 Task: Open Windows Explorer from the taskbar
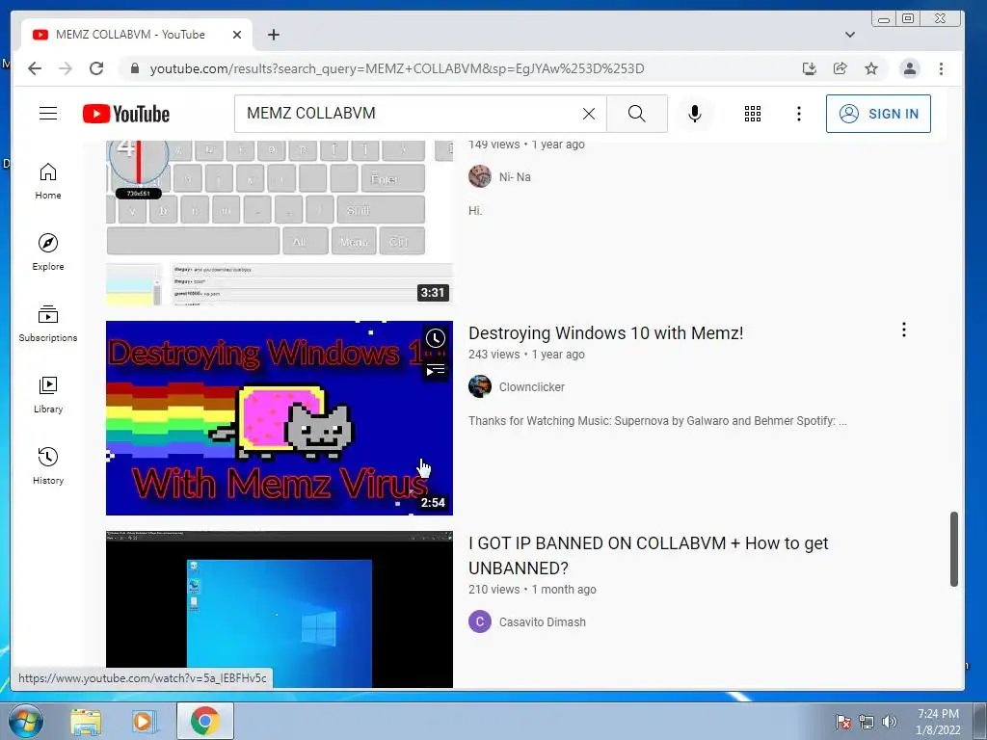pos(86,722)
